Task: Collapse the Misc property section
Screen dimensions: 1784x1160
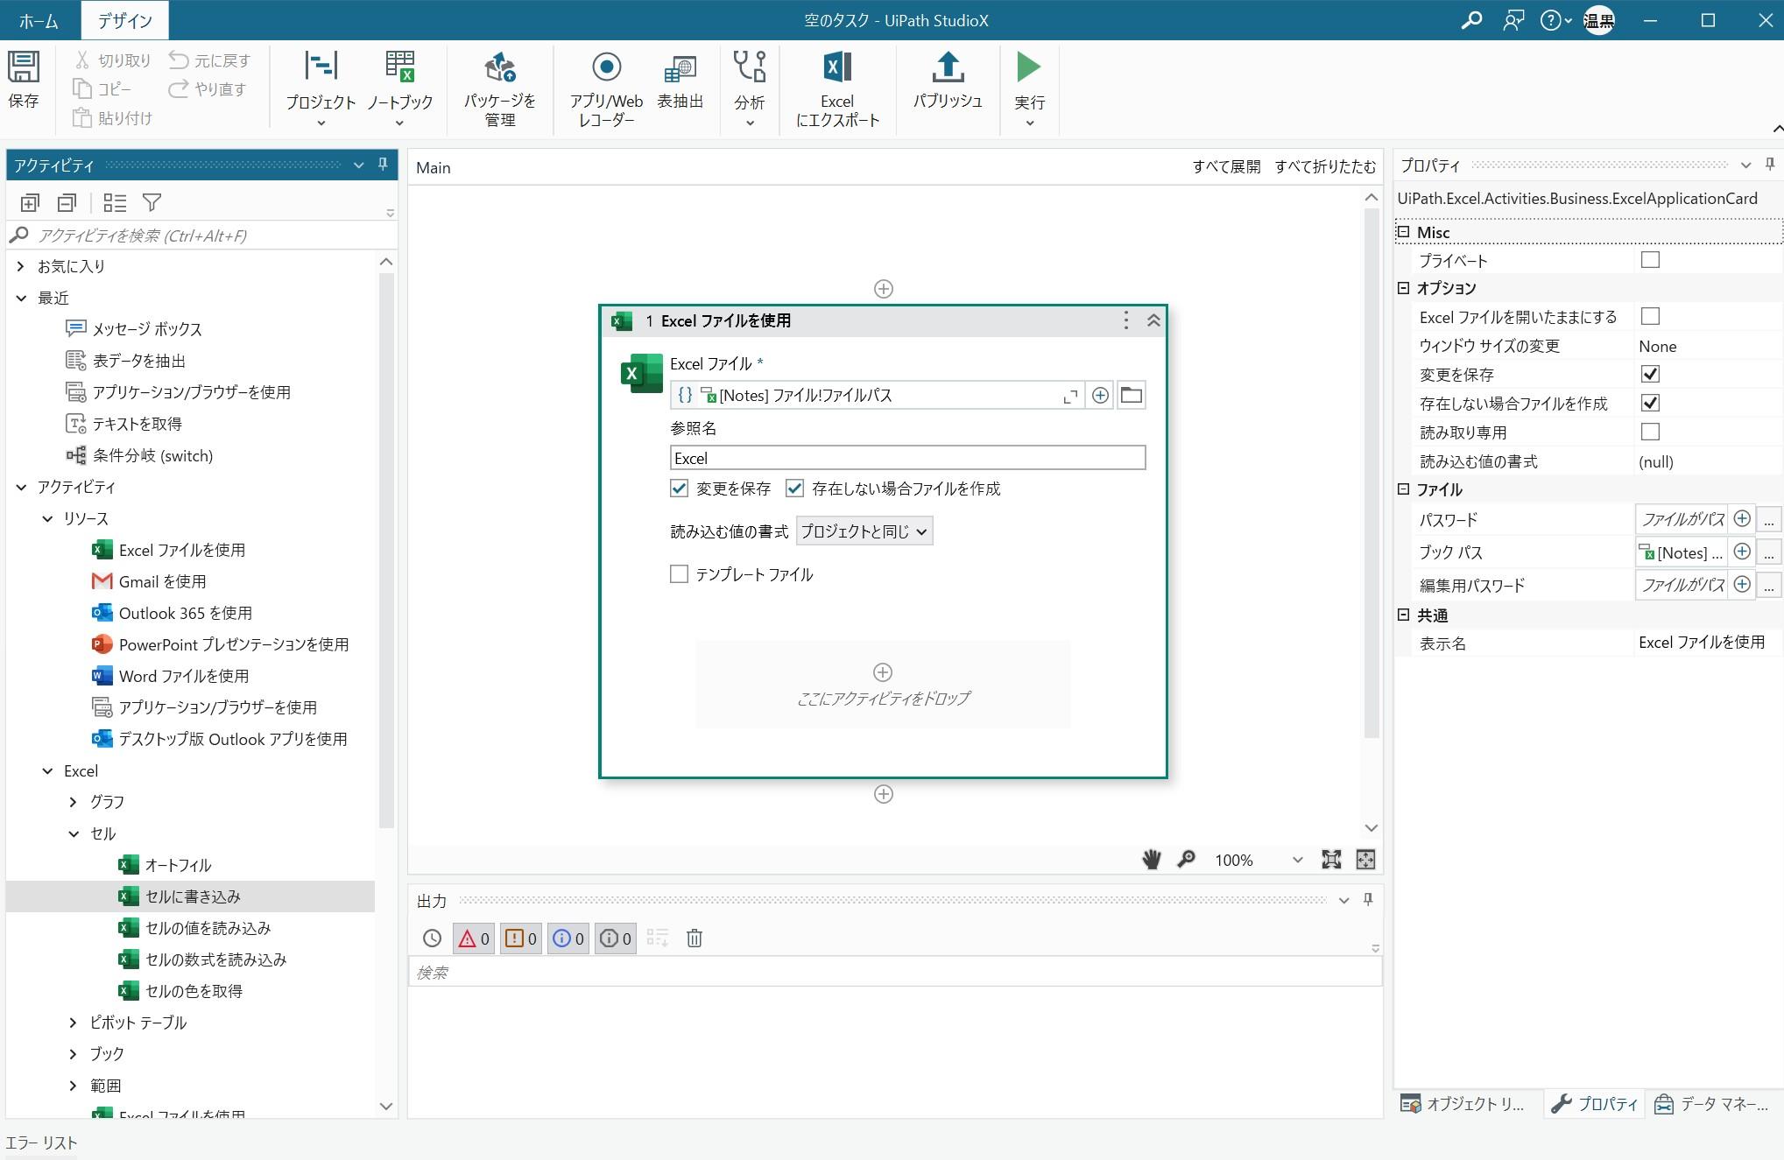Action: pos(1403,232)
